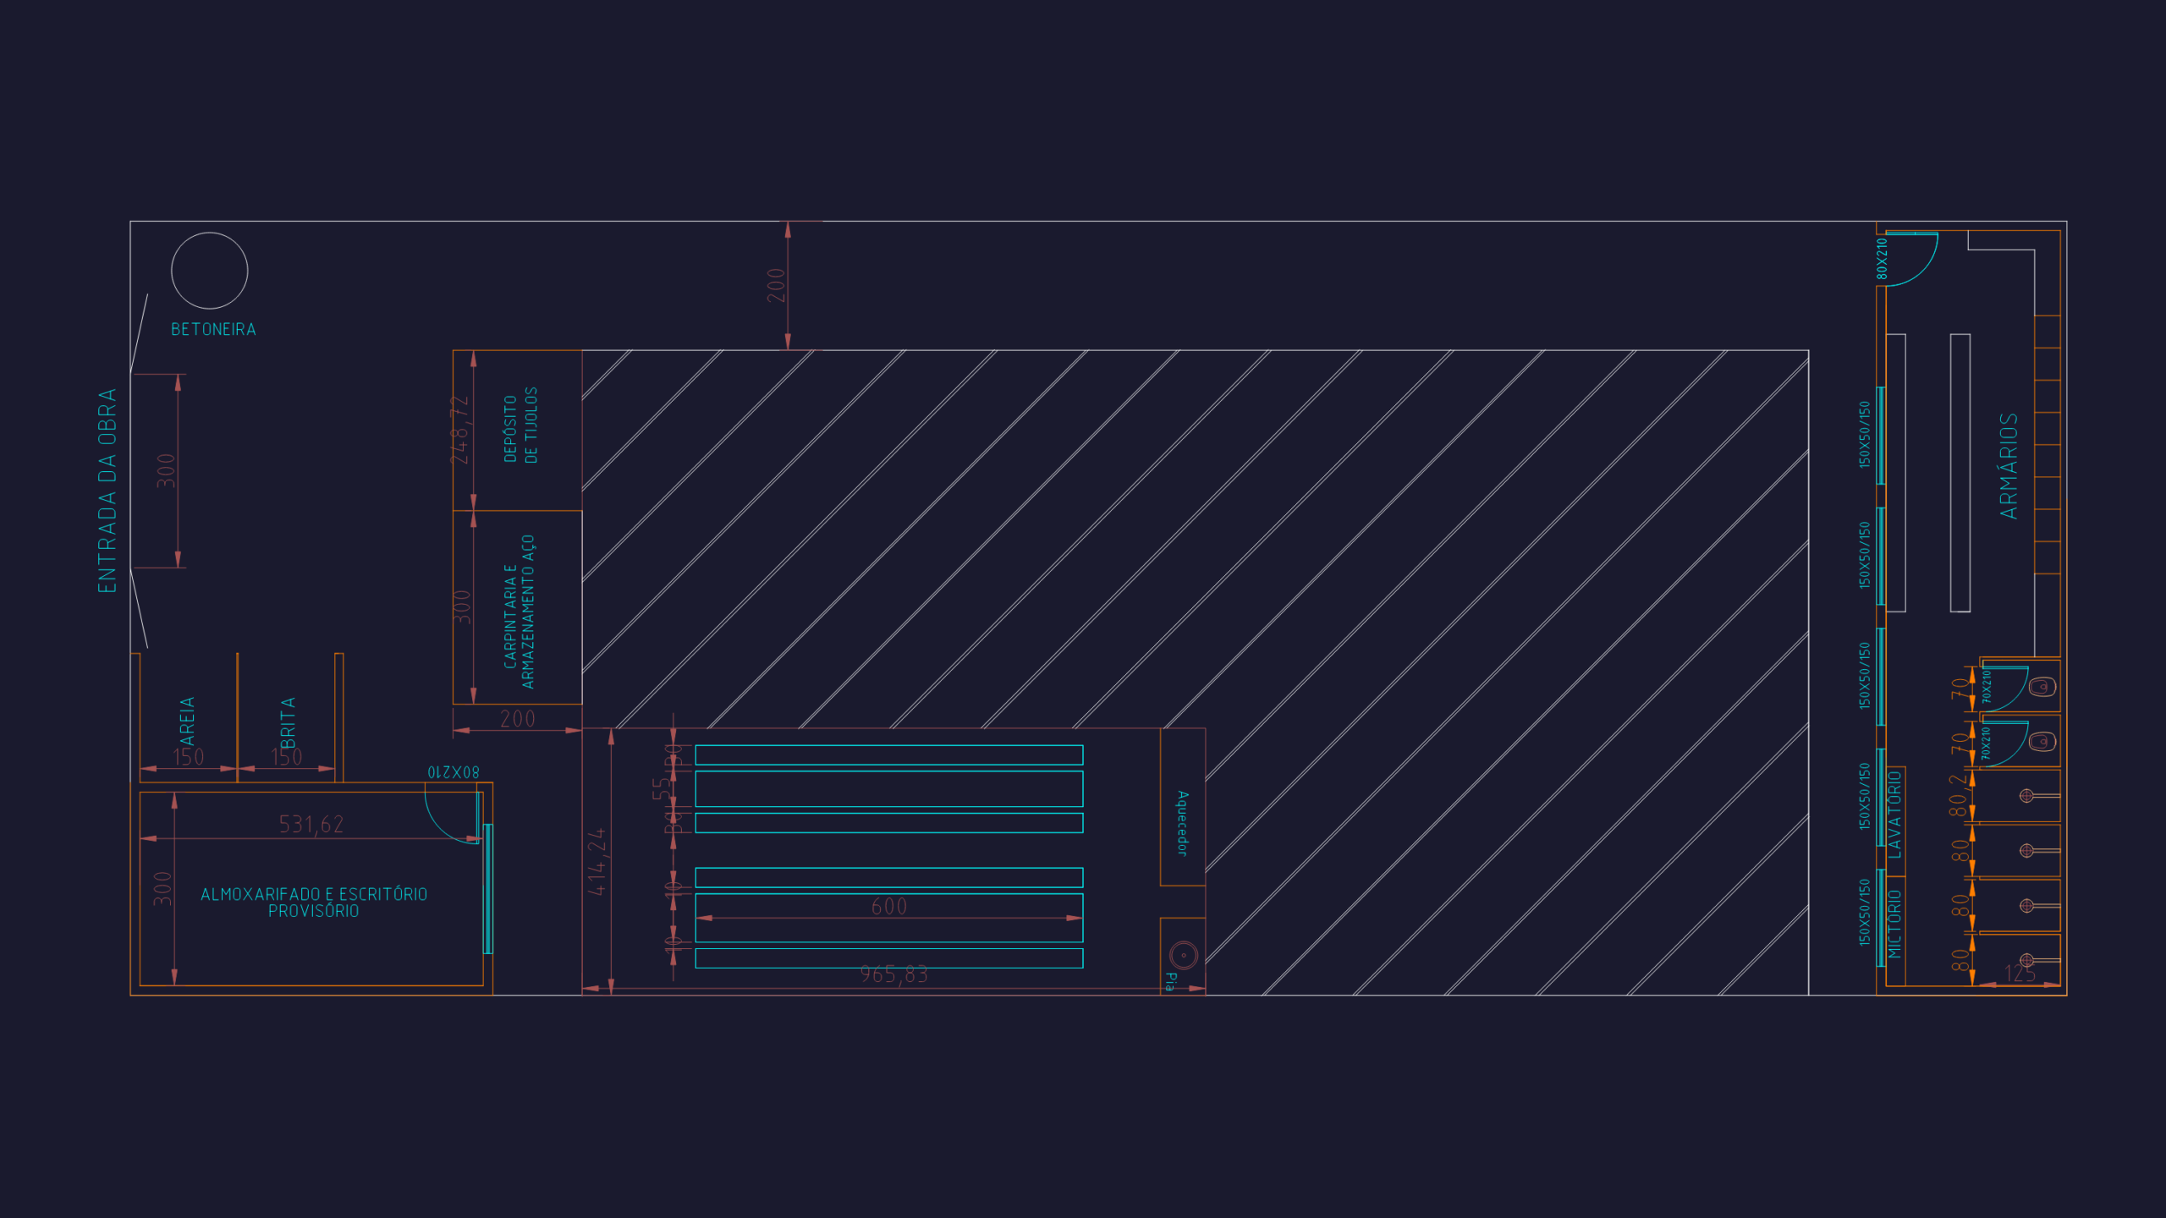Select the 200 dimension below the carpintaria
Viewport: 2166px width, 1218px height.
(x=518, y=719)
